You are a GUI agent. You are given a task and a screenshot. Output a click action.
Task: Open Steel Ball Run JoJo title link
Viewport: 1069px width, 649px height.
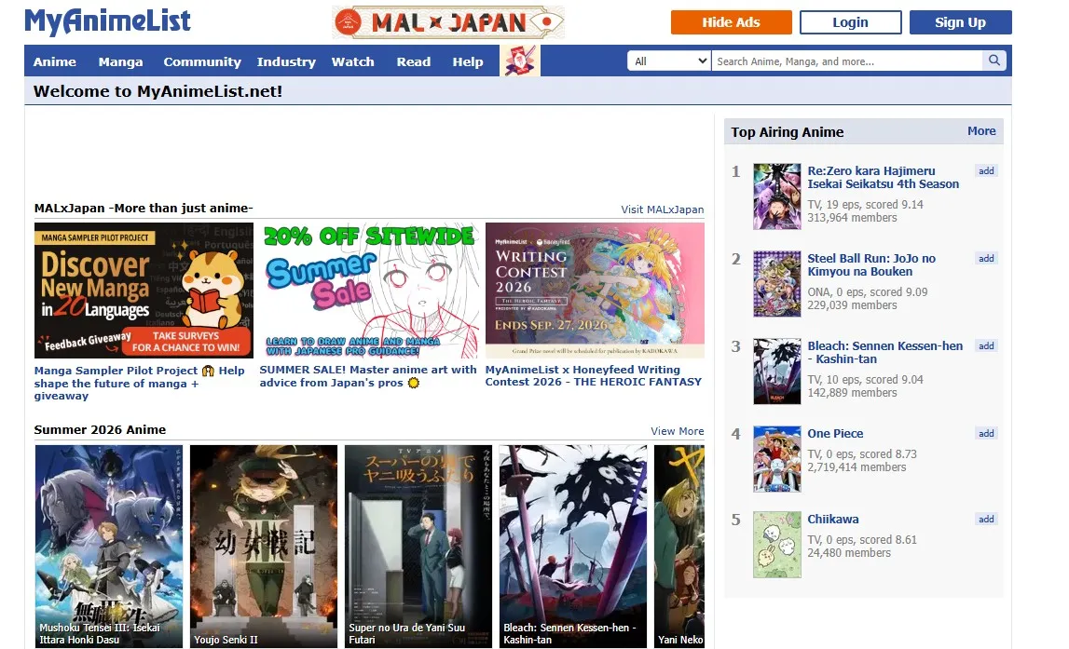[871, 265]
